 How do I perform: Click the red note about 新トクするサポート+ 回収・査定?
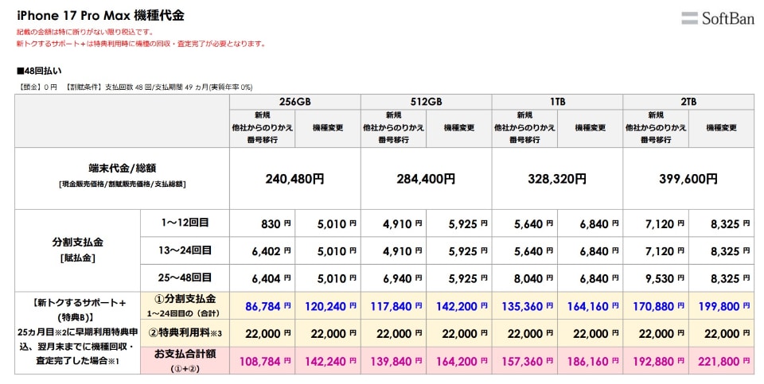(142, 44)
